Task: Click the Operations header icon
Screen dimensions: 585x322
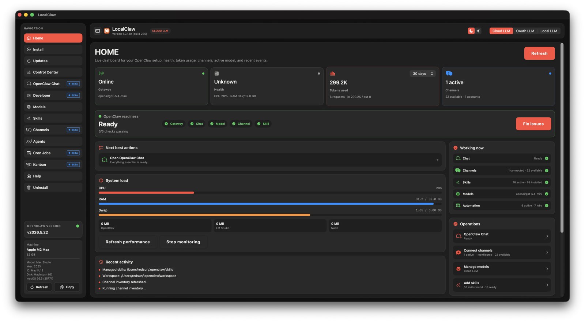Action: tap(456, 224)
